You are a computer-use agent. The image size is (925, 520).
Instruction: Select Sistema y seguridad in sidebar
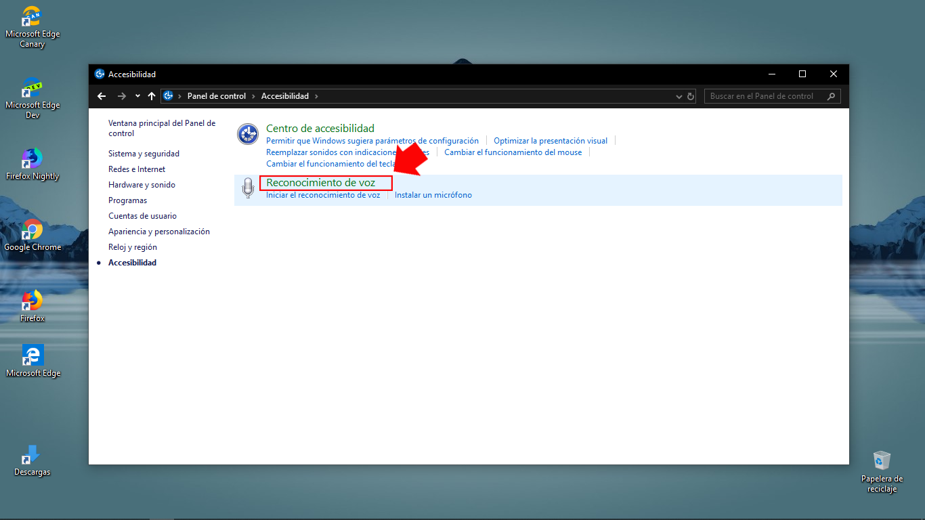[144, 154]
